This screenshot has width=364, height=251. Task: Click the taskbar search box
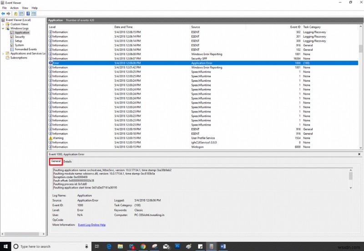(x=36, y=246)
